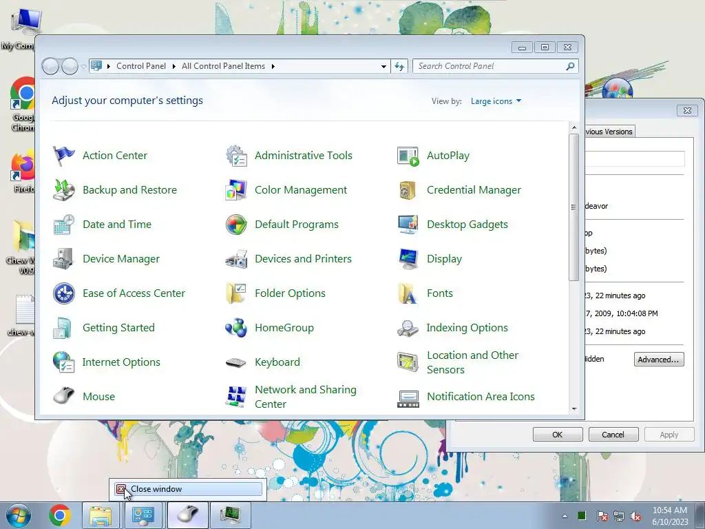Screen dimensions: 705x529
Task: Open the HomeGroup icon
Action: 236,328
